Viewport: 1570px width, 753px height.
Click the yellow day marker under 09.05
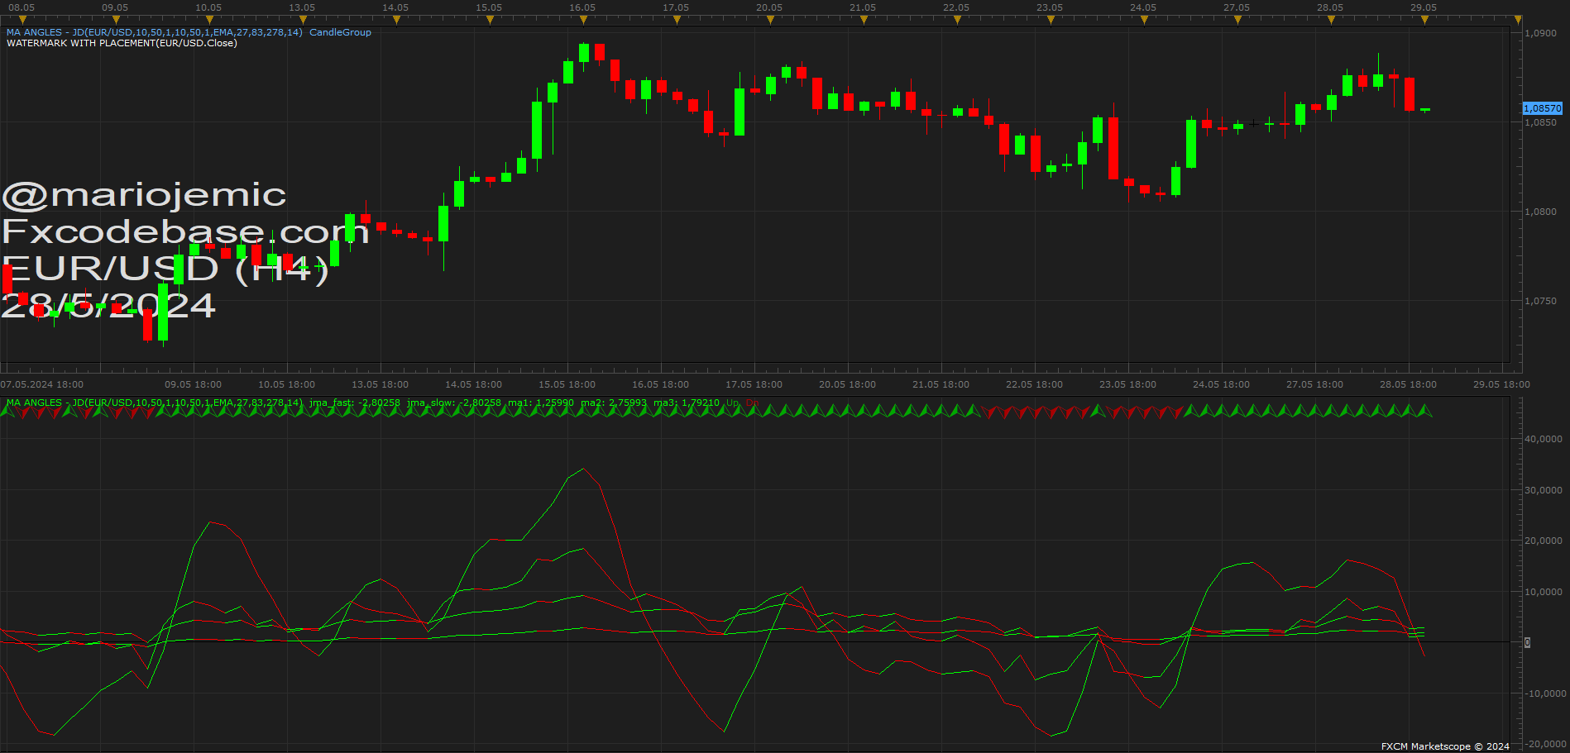tap(116, 19)
